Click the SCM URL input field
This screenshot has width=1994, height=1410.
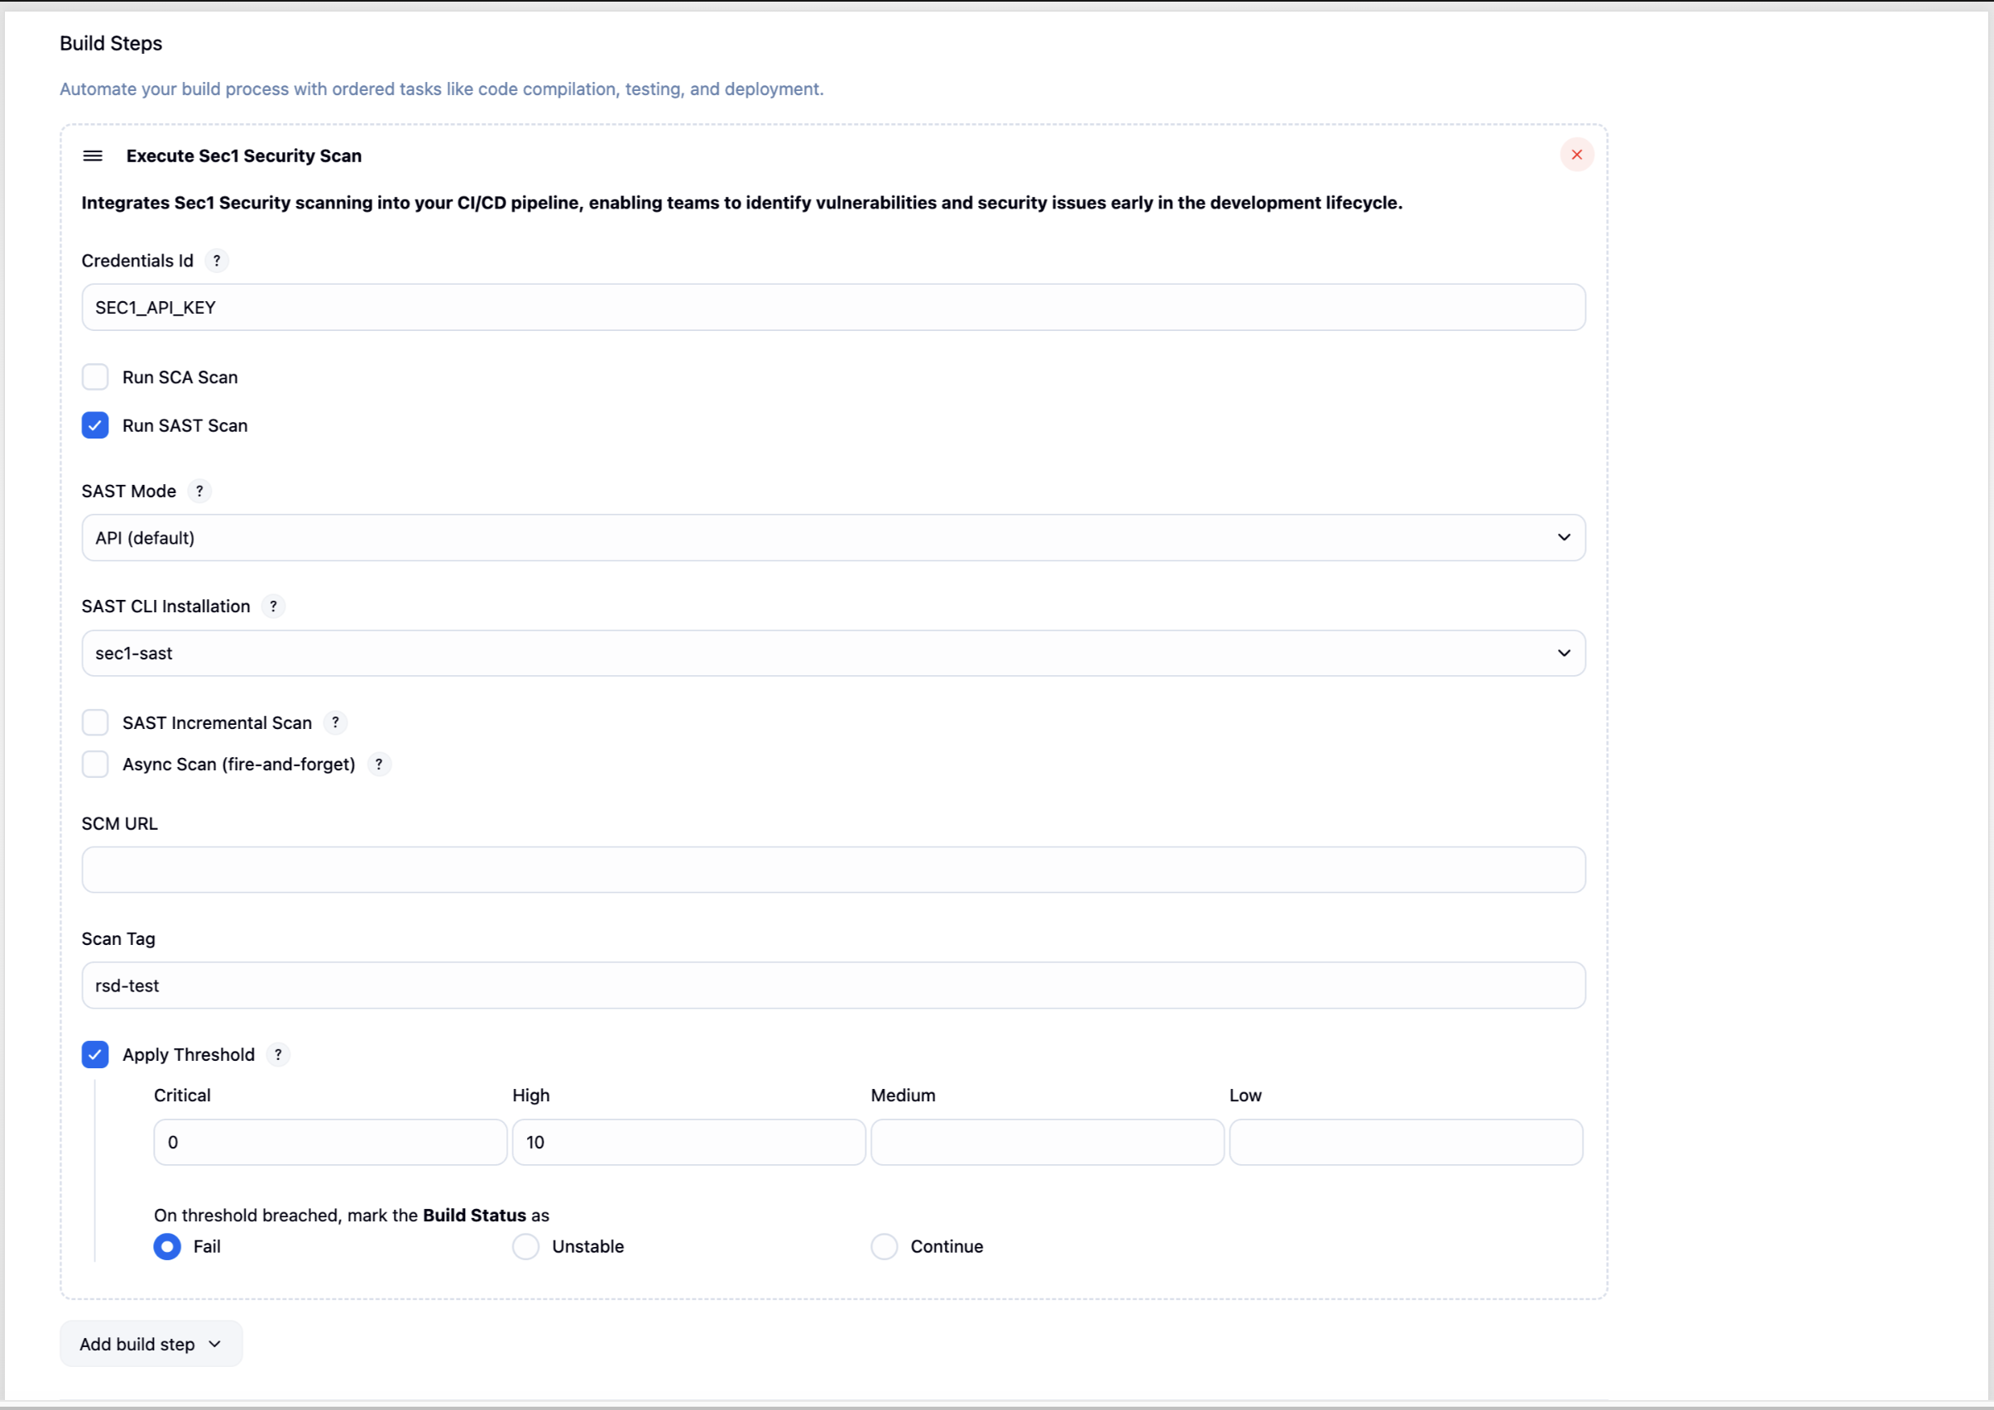(x=834, y=870)
